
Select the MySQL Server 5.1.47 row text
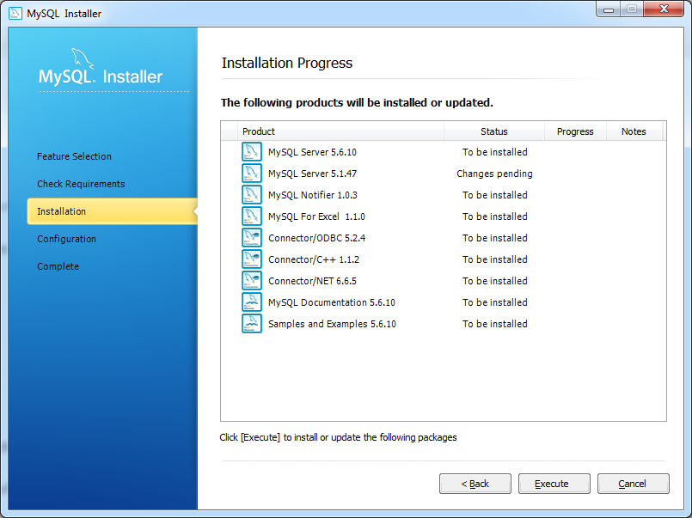point(312,174)
